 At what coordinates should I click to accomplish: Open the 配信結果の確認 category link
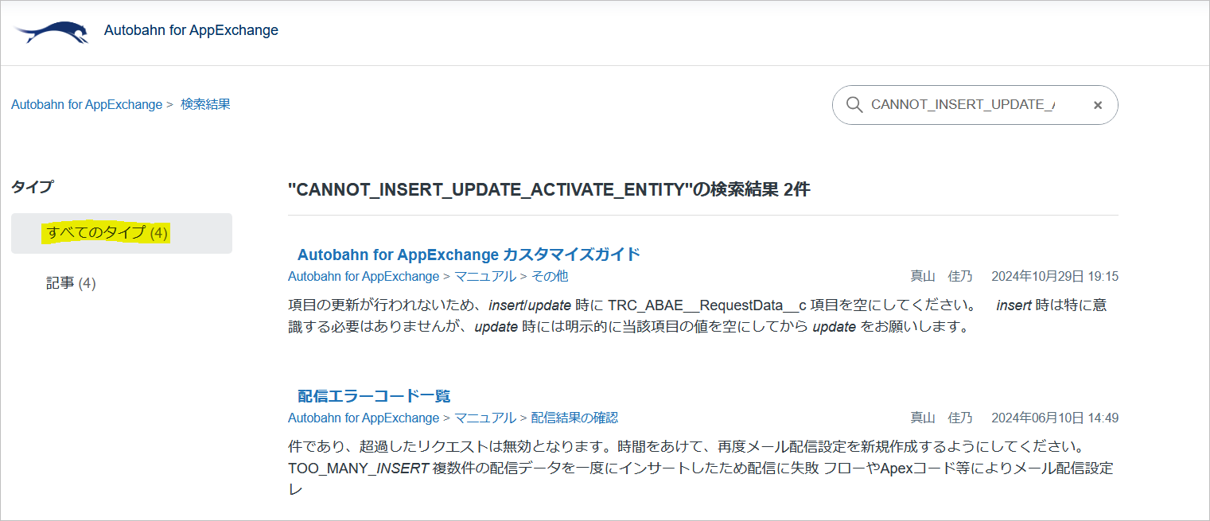coord(574,418)
